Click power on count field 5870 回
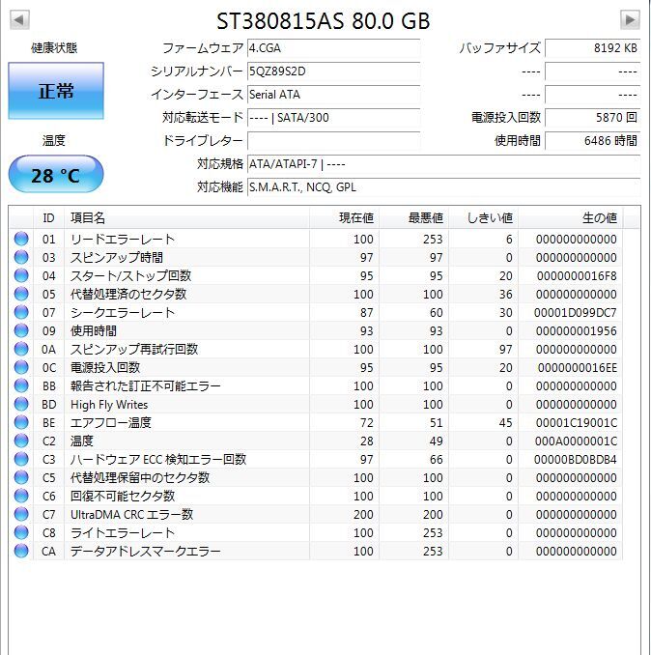 tap(592, 118)
